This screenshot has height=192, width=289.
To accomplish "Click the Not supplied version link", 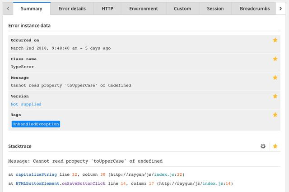I will click(x=26, y=104).
